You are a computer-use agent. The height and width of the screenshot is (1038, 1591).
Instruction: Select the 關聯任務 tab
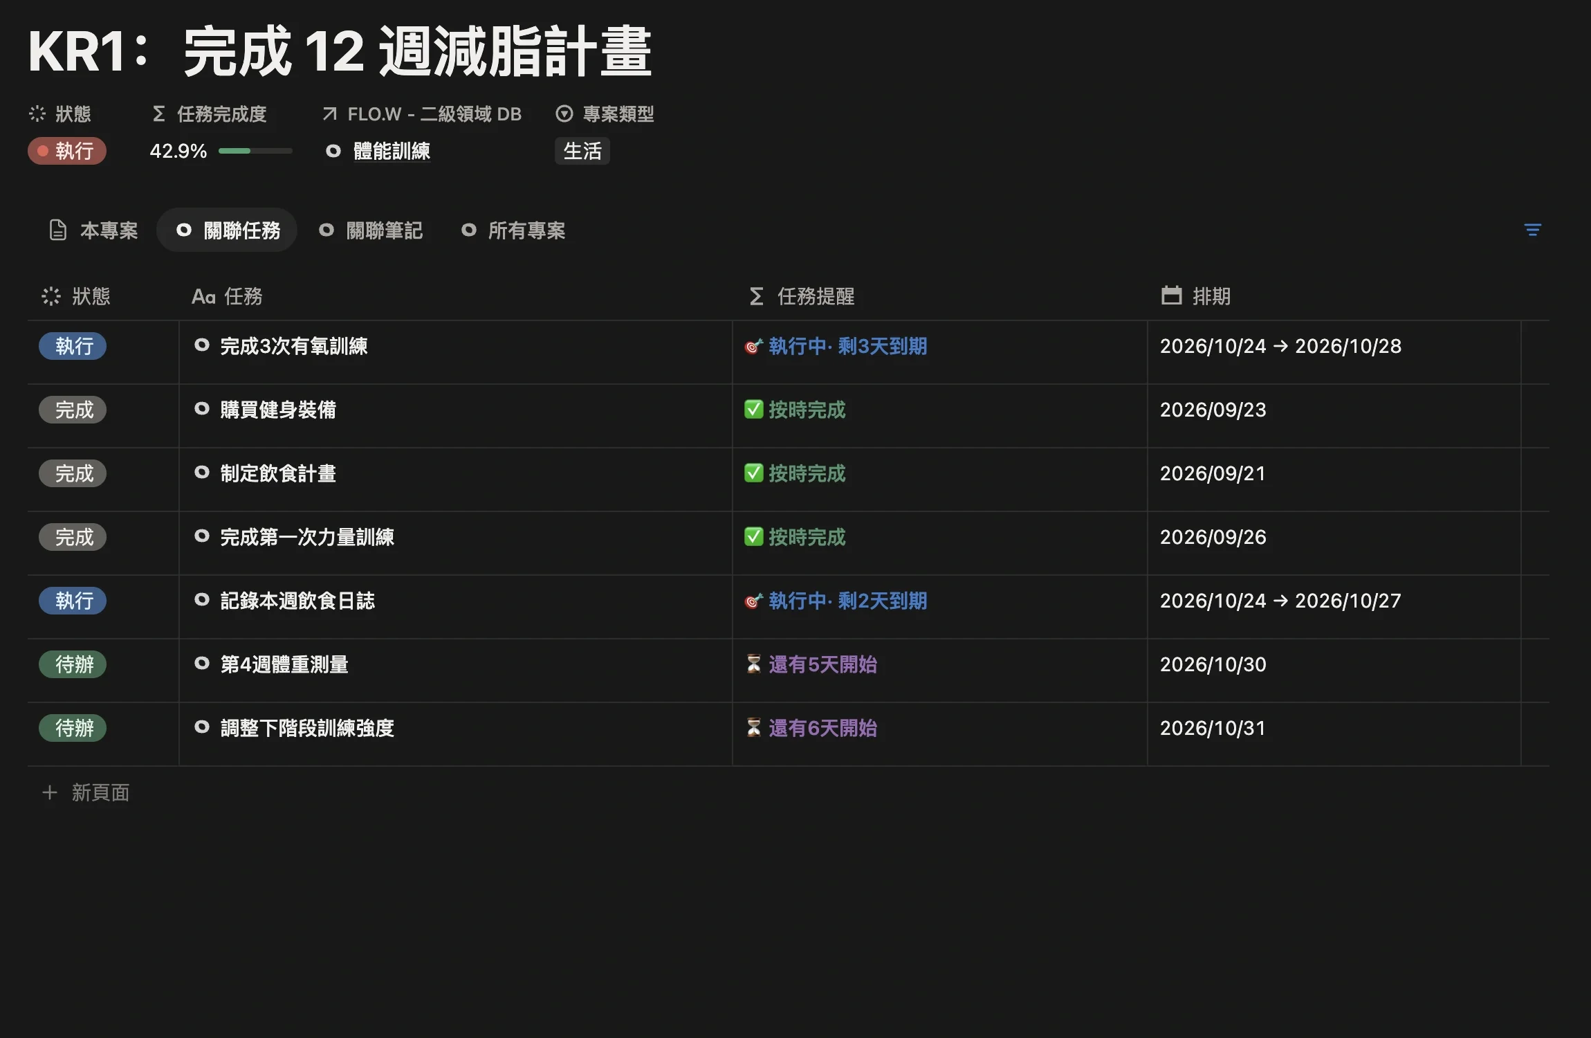coord(228,230)
